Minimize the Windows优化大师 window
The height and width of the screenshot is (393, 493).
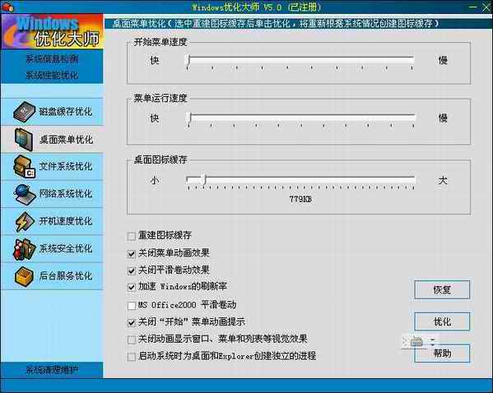472,7
